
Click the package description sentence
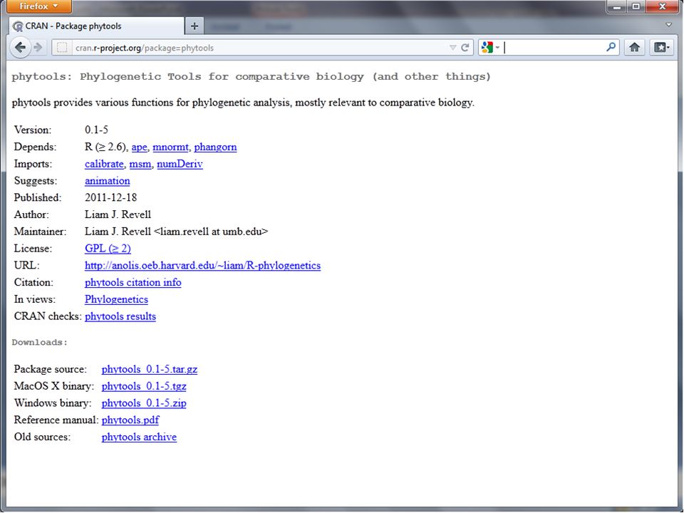tap(243, 103)
